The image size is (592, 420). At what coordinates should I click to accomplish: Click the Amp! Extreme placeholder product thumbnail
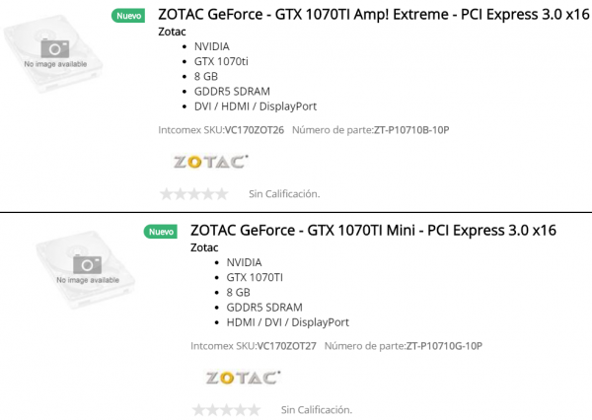(53, 53)
